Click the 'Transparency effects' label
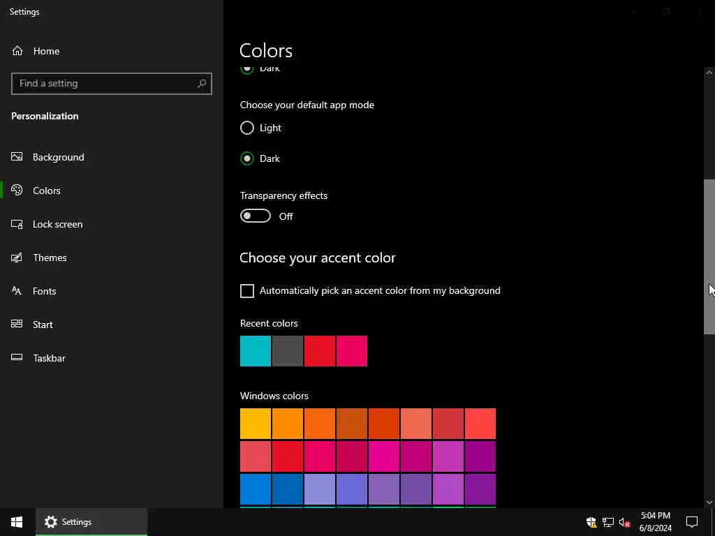This screenshot has height=536, width=715. click(283, 195)
